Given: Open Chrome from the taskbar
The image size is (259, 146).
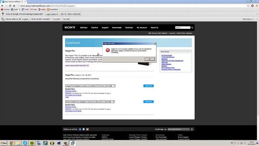Looking at the screenshot, I should click(12, 143).
